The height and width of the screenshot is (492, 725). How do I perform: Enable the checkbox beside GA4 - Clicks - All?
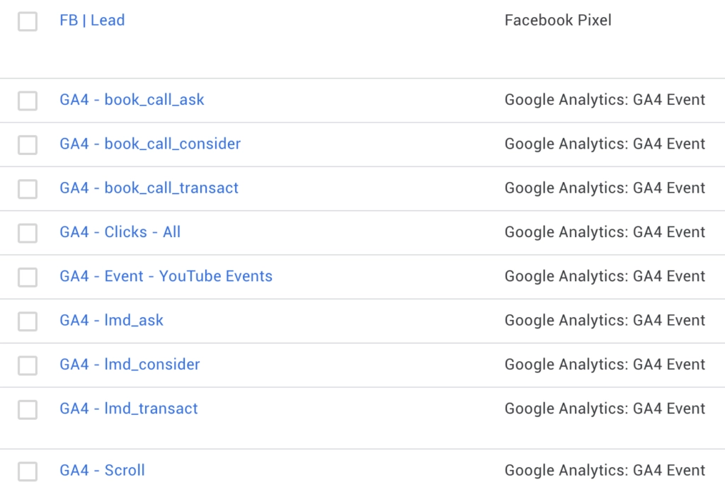coord(27,233)
